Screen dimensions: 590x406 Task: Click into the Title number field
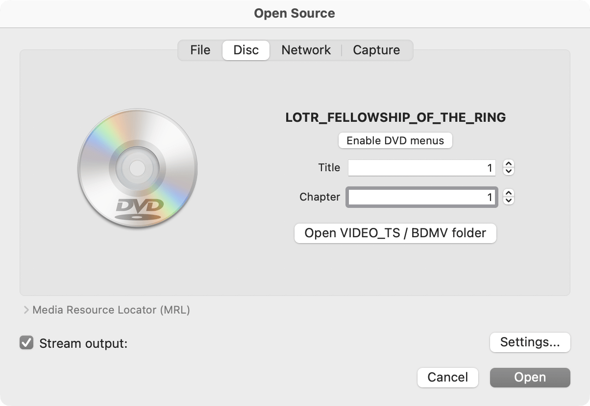click(x=421, y=168)
